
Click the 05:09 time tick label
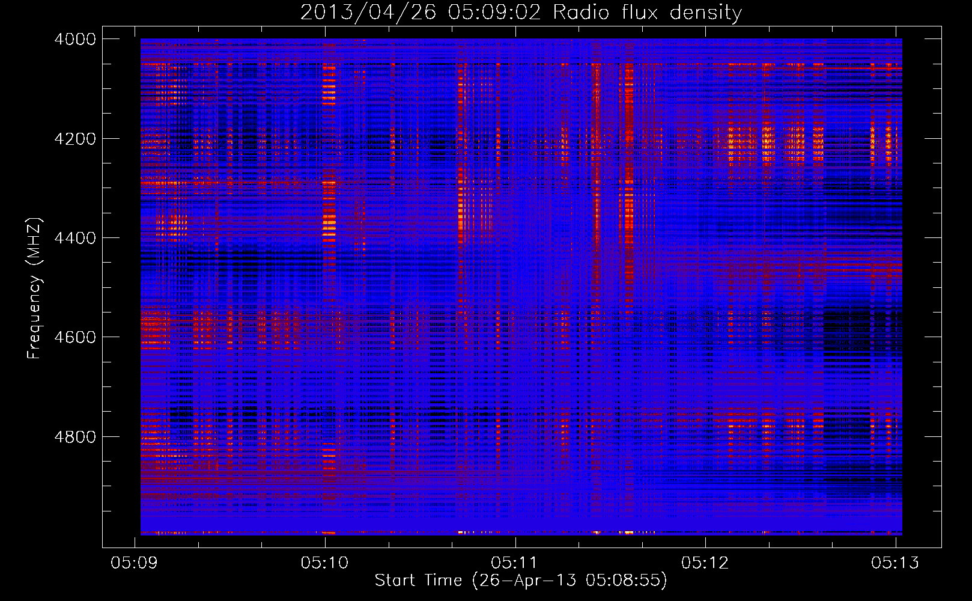135,563
